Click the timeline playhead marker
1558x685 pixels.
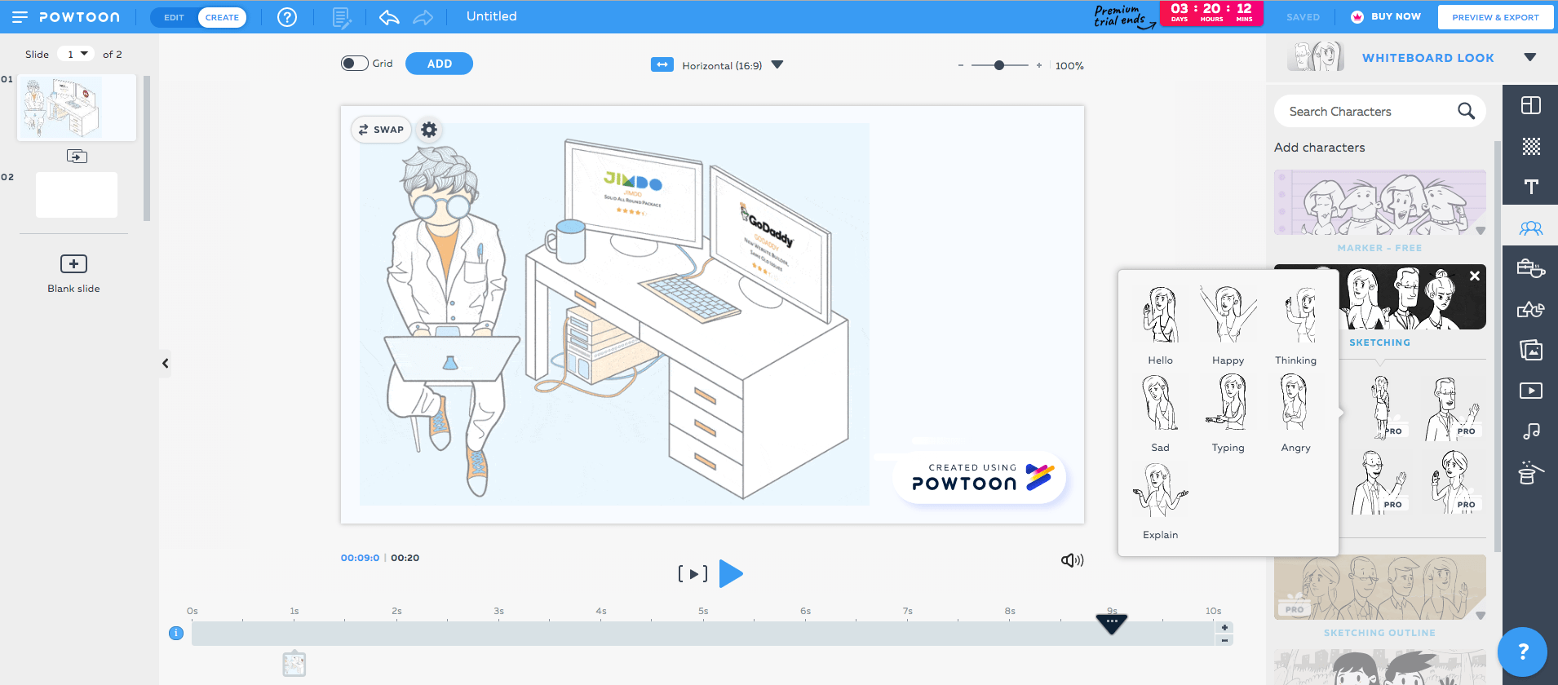pos(1111,624)
